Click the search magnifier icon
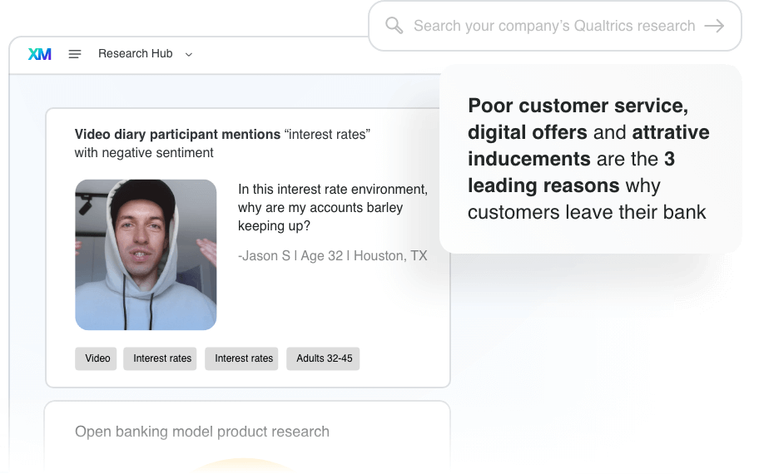This screenshot has width=759, height=474. [x=394, y=26]
